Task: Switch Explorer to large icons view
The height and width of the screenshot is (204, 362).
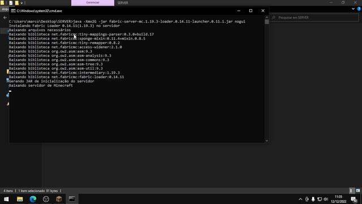Action: pos(358,190)
